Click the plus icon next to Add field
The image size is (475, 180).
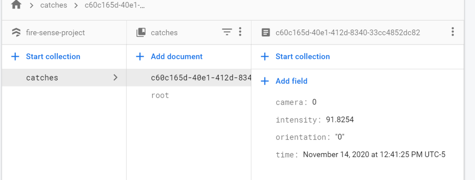click(x=265, y=81)
